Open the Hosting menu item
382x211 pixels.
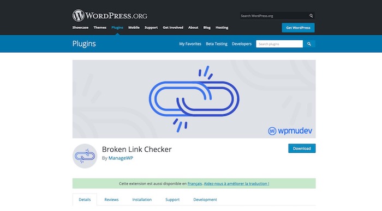pyautogui.click(x=222, y=27)
